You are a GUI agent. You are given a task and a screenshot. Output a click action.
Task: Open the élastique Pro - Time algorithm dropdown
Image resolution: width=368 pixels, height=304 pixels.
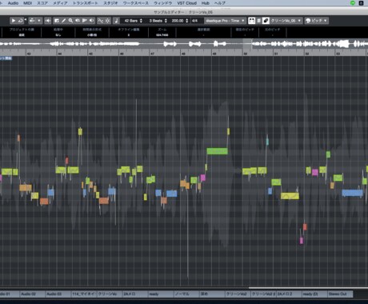point(225,21)
